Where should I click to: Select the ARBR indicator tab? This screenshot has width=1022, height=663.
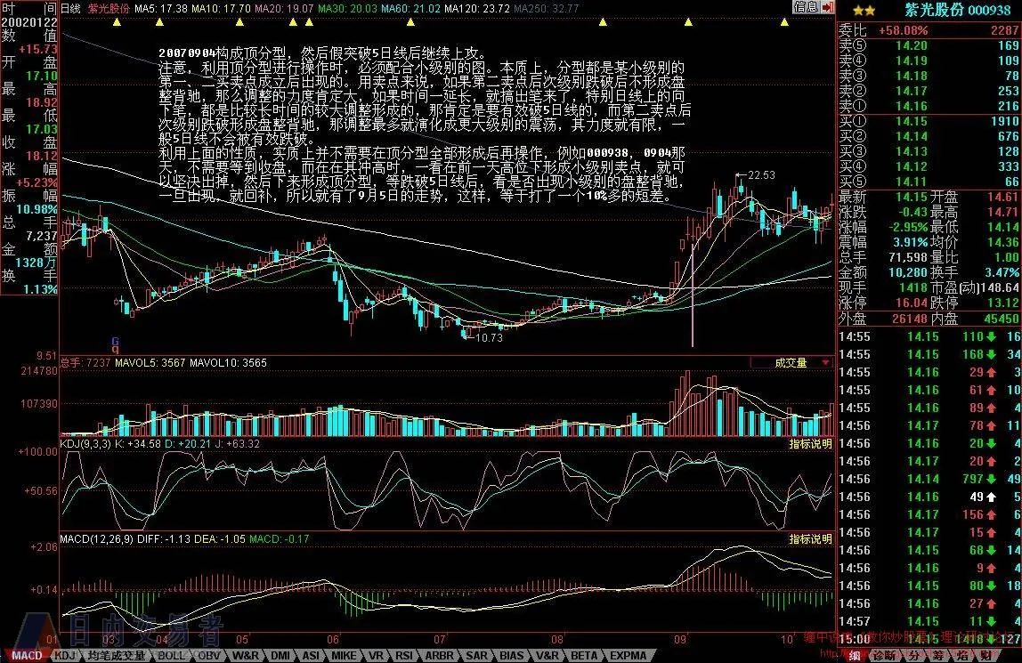click(439, 655)
